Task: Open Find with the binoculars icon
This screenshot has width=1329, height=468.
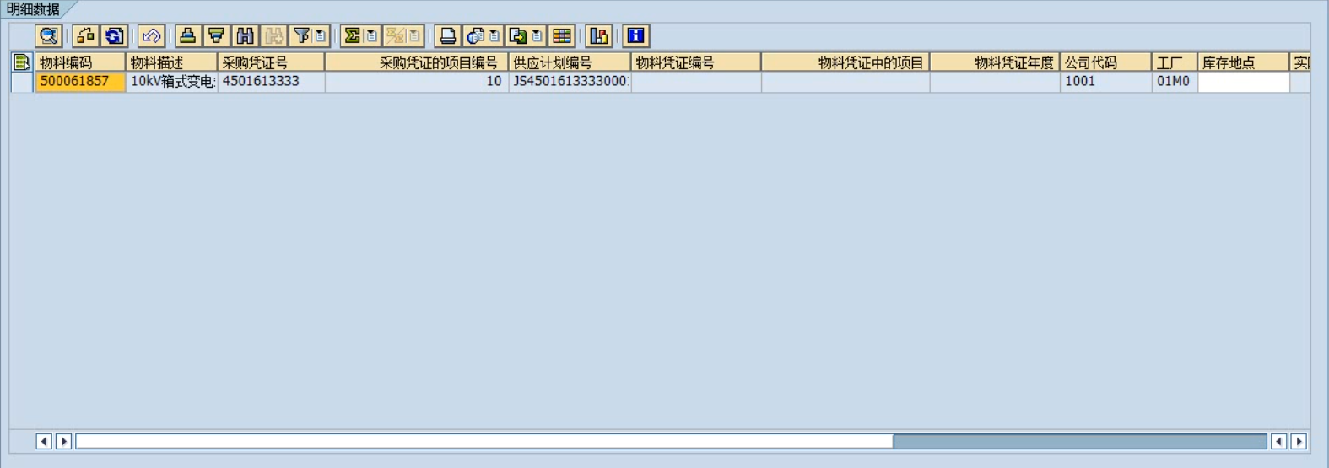Action: click(245, 35)
